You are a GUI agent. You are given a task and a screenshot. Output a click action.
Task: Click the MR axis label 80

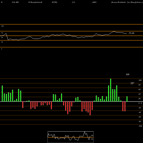pos(140,85)
